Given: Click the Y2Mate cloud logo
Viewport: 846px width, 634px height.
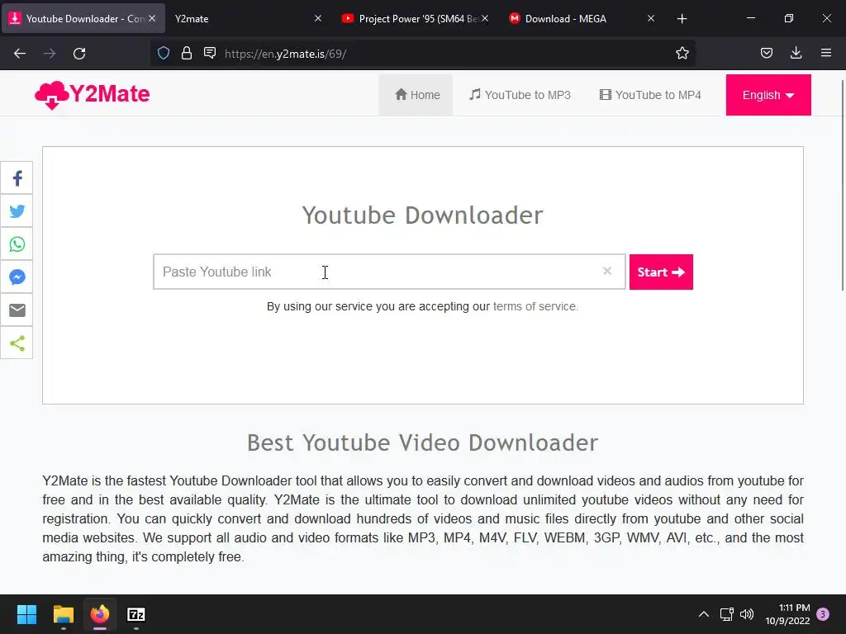Looking at the screenshot, I should tap(51, 95).
